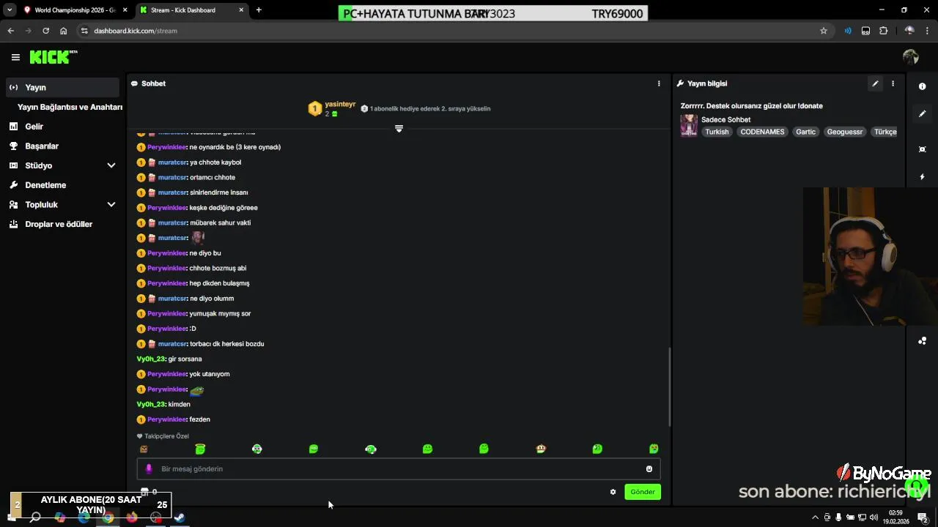938x527 pixels.
Task: Click the nodes icon in the right rail
Action: click(x=922, y=341)
